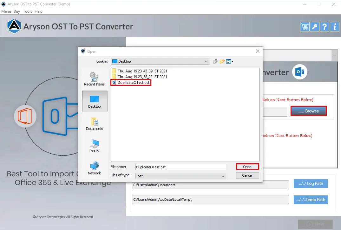This screenshot has width=341, height=230.
Task: Select Desktop in dialog sidebar
Action: pyautogui.click(x=95, y=101)
